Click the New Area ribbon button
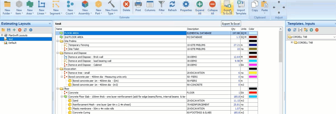Image resolution: width=336 pixels, height=114 pixels. 30,8
